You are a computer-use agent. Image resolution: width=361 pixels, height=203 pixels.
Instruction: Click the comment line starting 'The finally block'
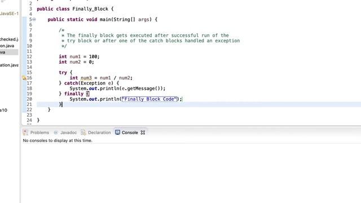145,36
